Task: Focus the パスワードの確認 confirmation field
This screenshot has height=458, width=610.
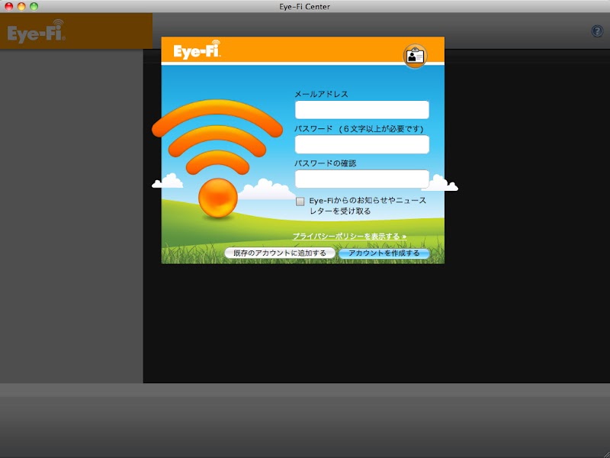Action: pos(361,179)
